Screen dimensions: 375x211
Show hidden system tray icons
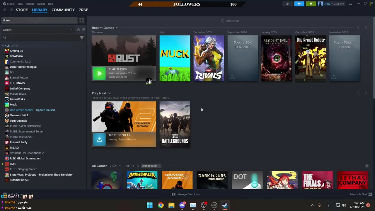312,205
